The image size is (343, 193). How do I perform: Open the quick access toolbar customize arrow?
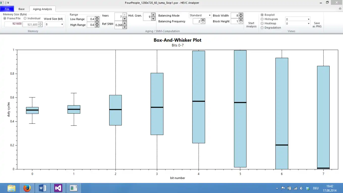(x=8, y=3)
